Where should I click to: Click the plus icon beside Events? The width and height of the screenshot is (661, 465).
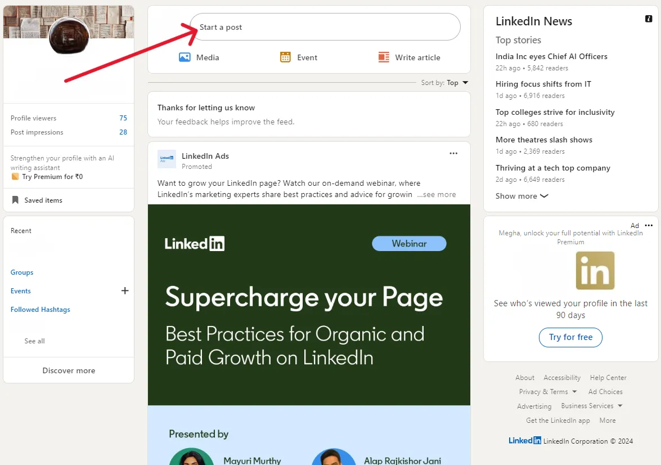[124, 290]
